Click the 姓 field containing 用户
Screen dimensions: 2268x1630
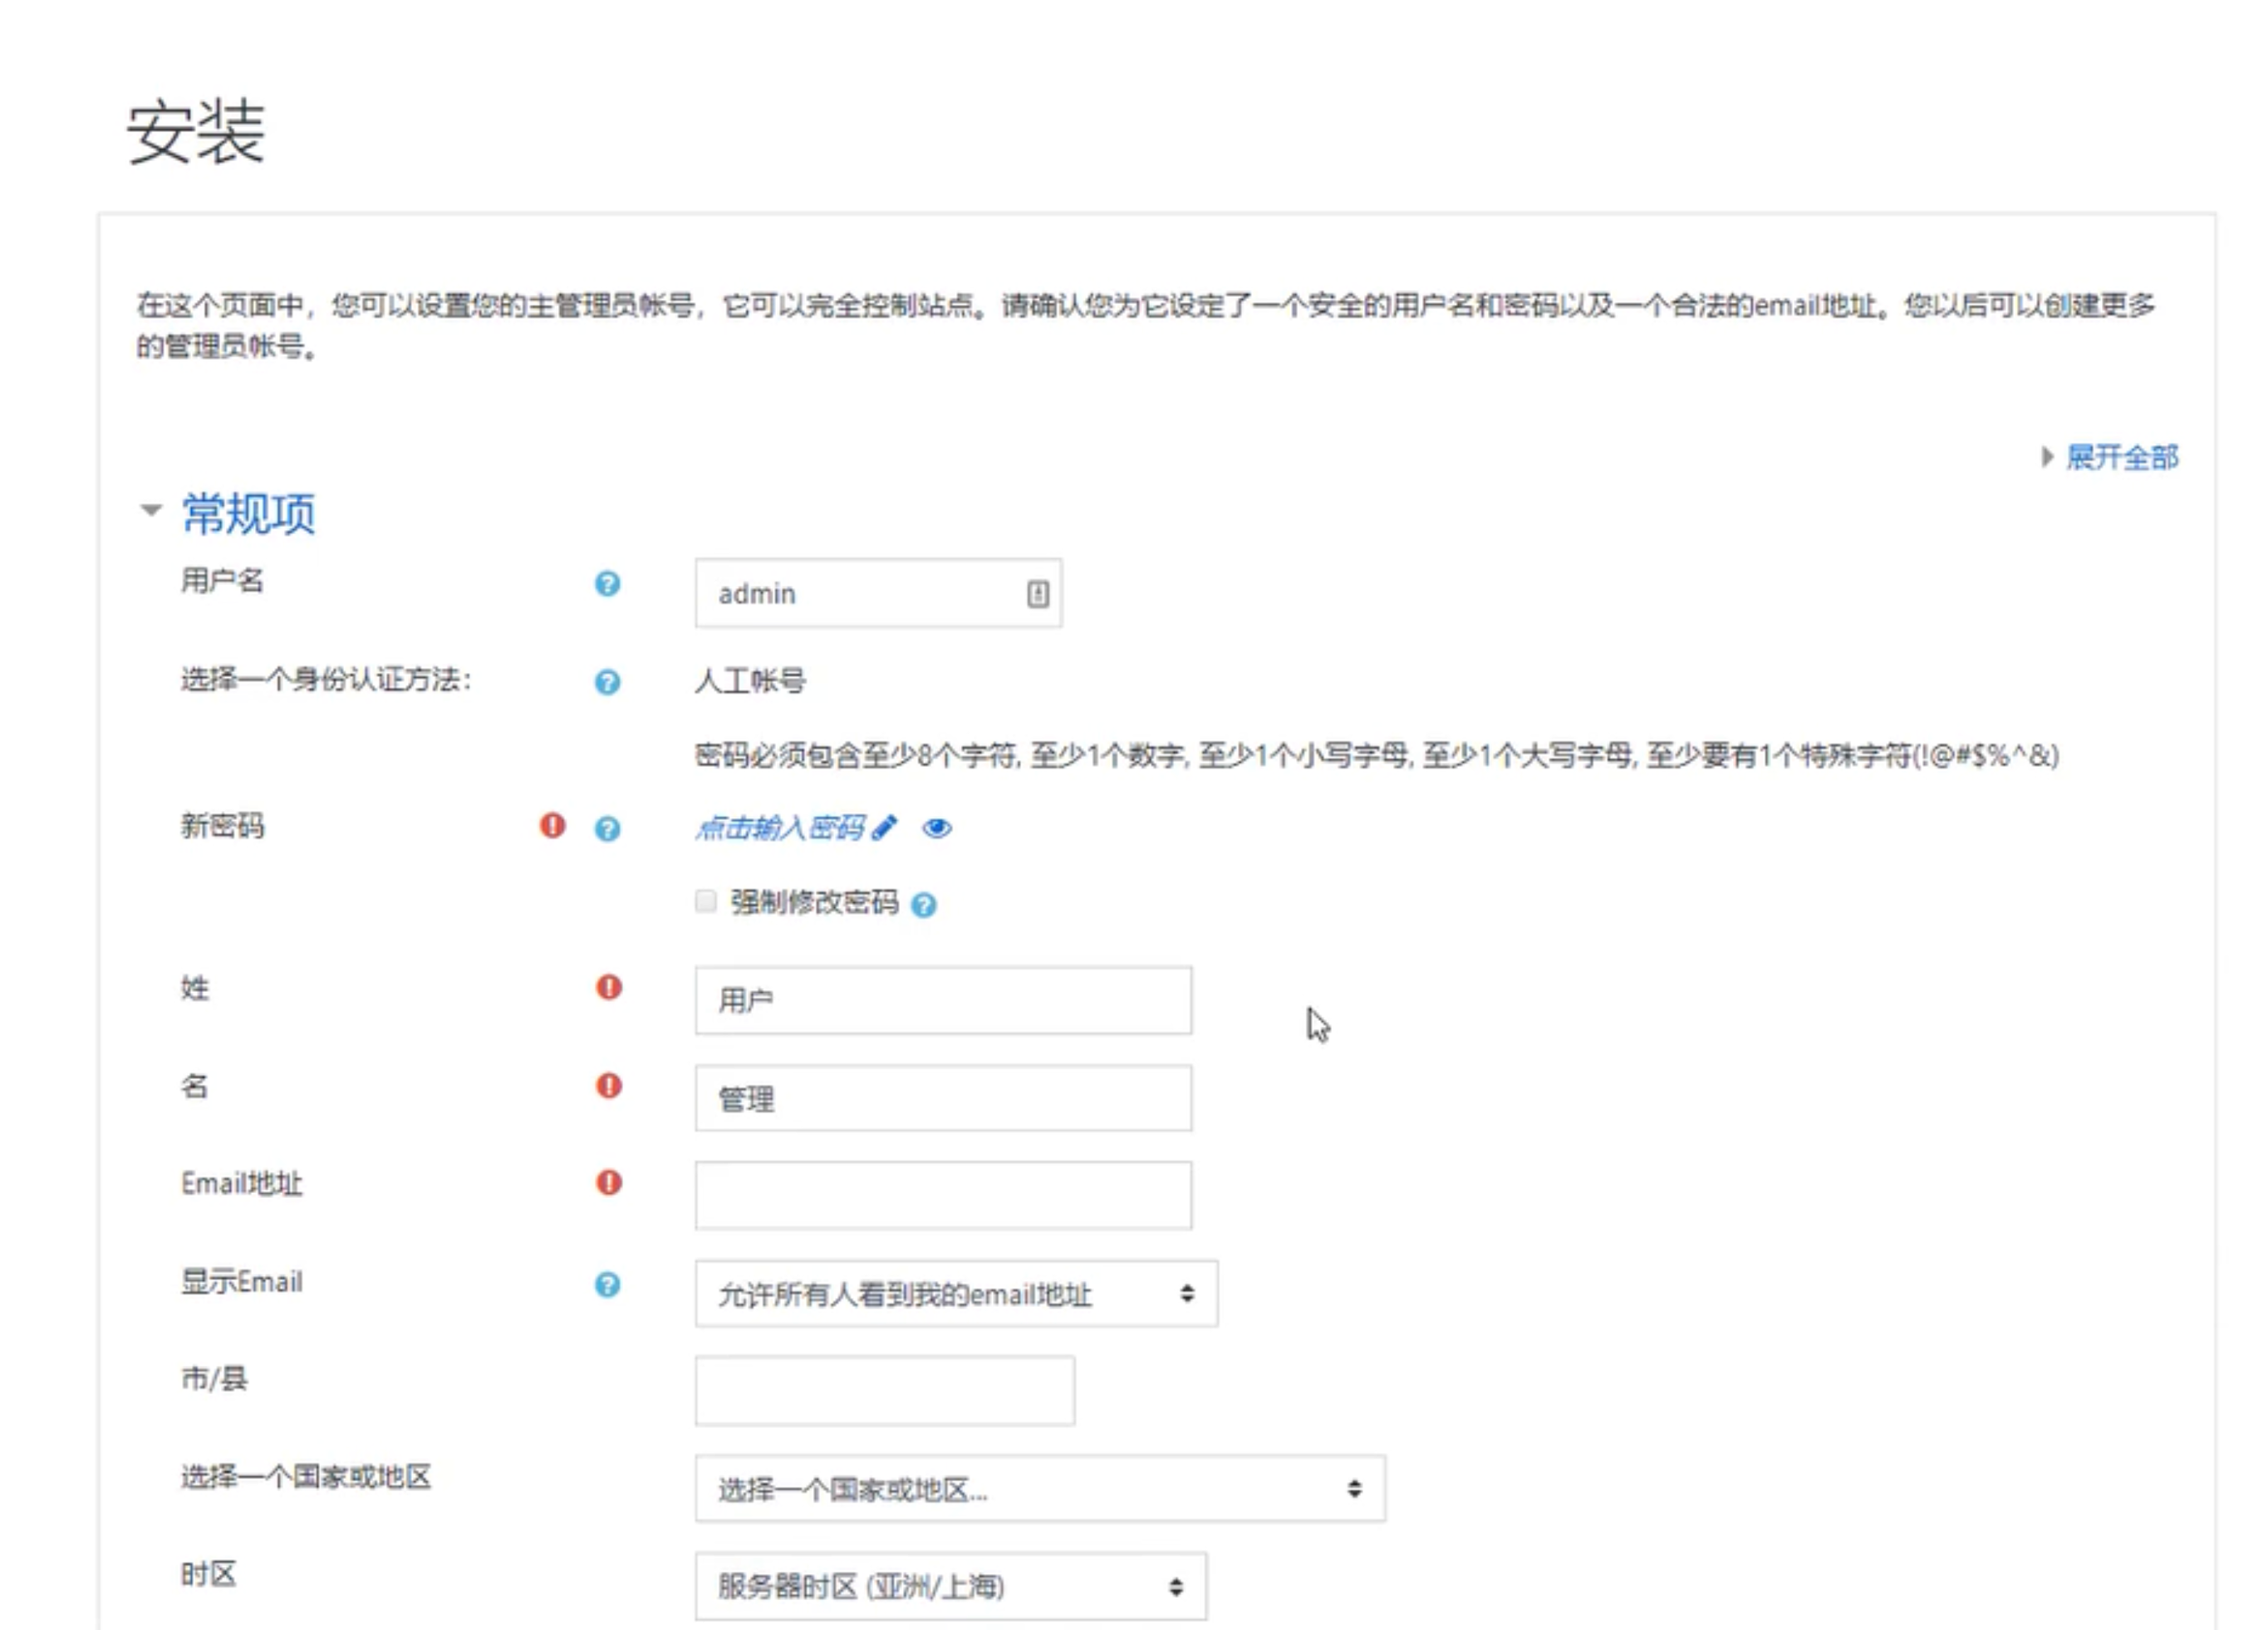point(942,1000)
